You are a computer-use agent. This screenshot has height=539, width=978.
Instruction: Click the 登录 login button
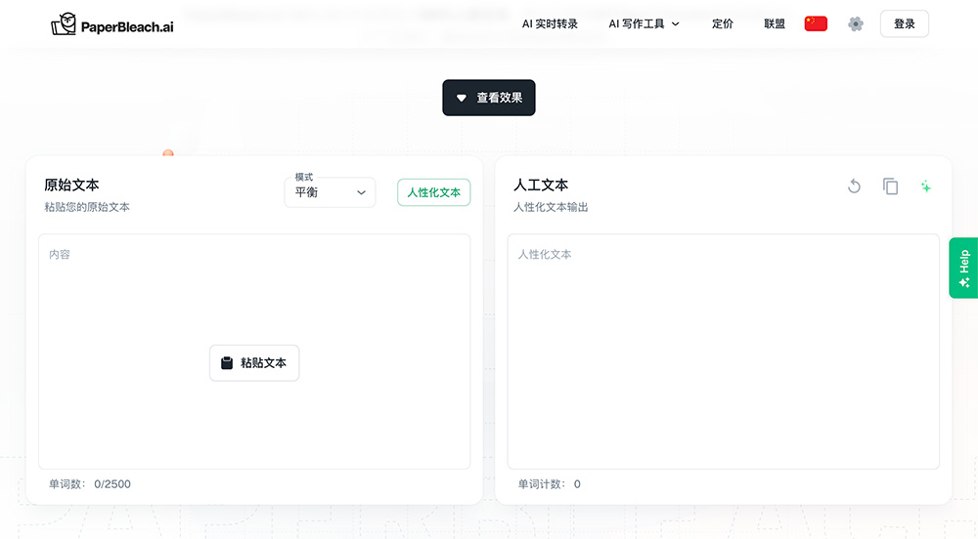coord(905,23)
